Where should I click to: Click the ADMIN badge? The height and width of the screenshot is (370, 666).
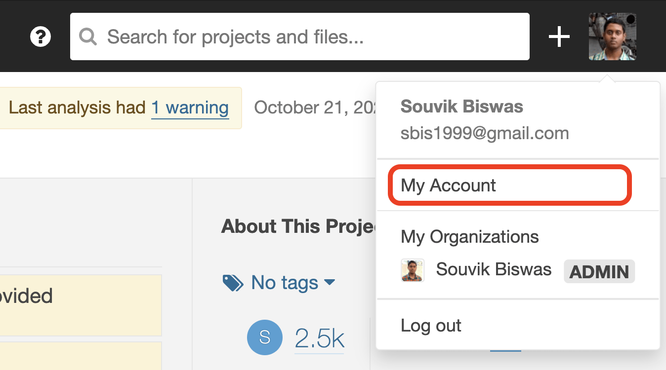click(599, 271)
